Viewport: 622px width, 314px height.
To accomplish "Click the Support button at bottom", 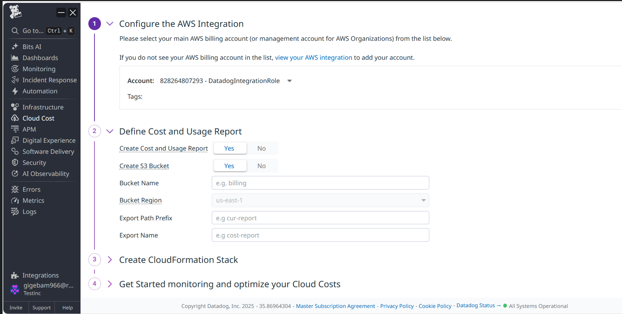I will [41, 307].
